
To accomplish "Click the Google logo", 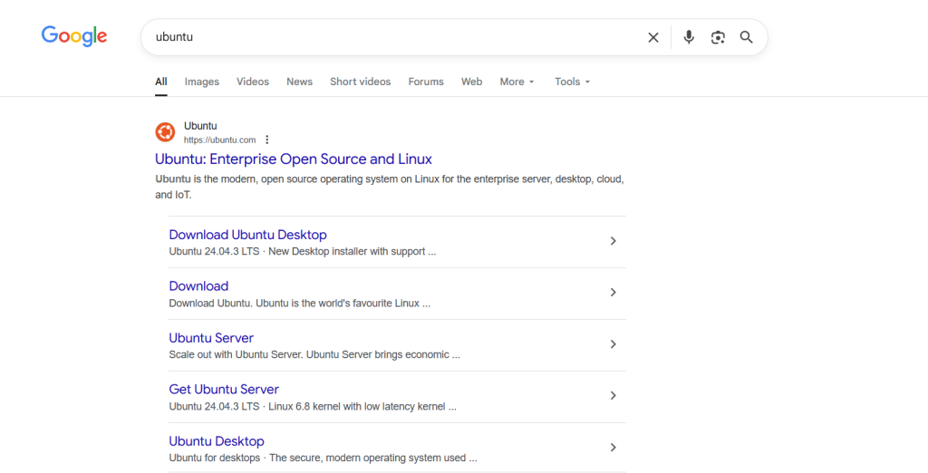I will [74, 36].
